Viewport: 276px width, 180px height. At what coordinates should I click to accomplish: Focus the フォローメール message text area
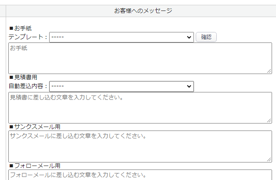coord(140,175)
